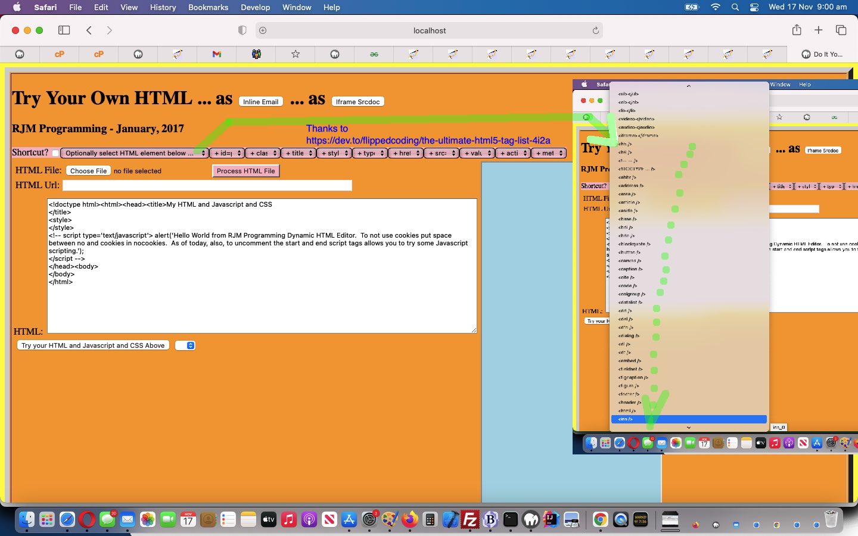Click the Process HTML File button
This screenshot has width=858, height=536.
coord(245,171)
